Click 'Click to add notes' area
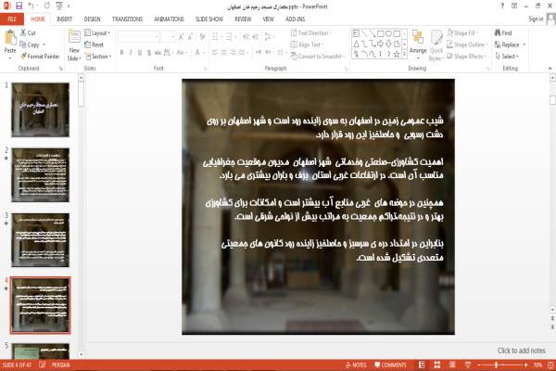556x371 pixels. (521, 351)
